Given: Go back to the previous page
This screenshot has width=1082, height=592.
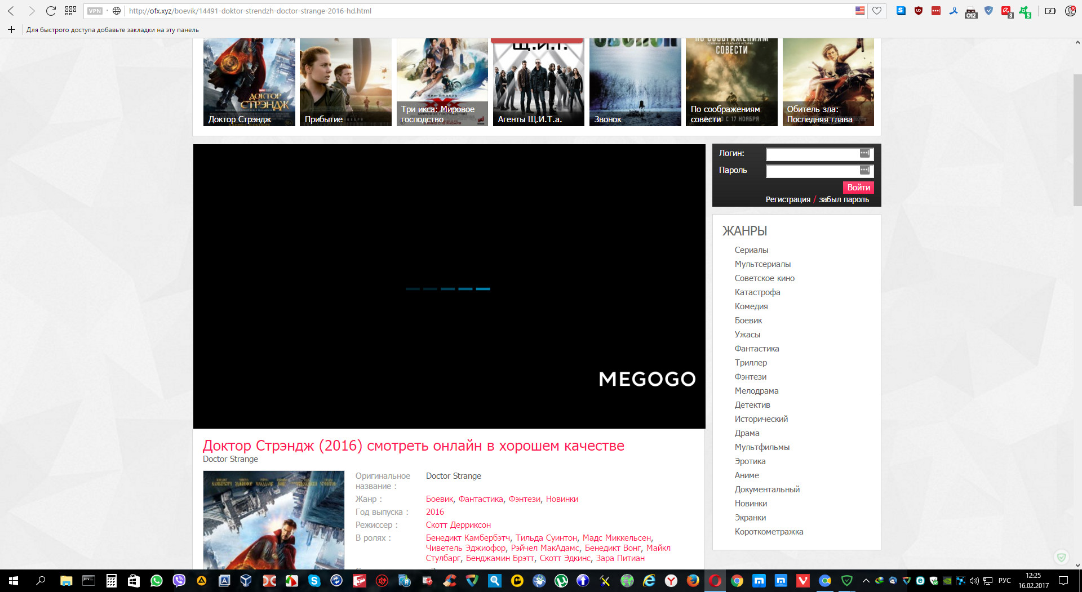Looking at the screenshot, I should [11, 11].
